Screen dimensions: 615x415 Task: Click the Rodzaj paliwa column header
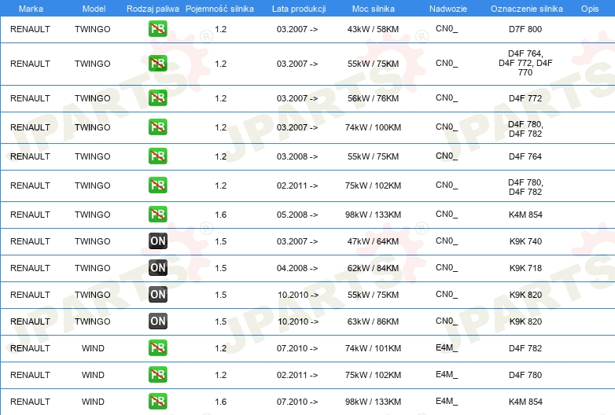[x=153, y=9]
